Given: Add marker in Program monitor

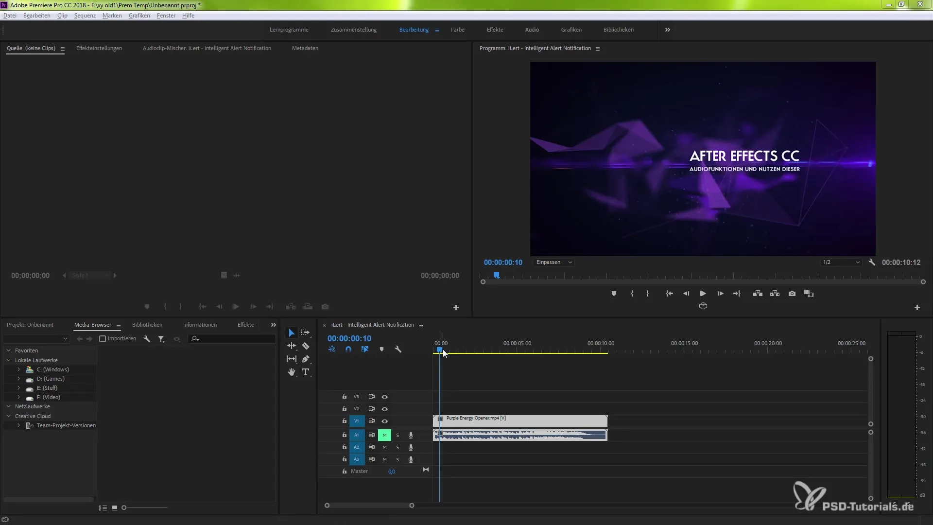Looking at the screenshot, I should click(x=614, y=294).
